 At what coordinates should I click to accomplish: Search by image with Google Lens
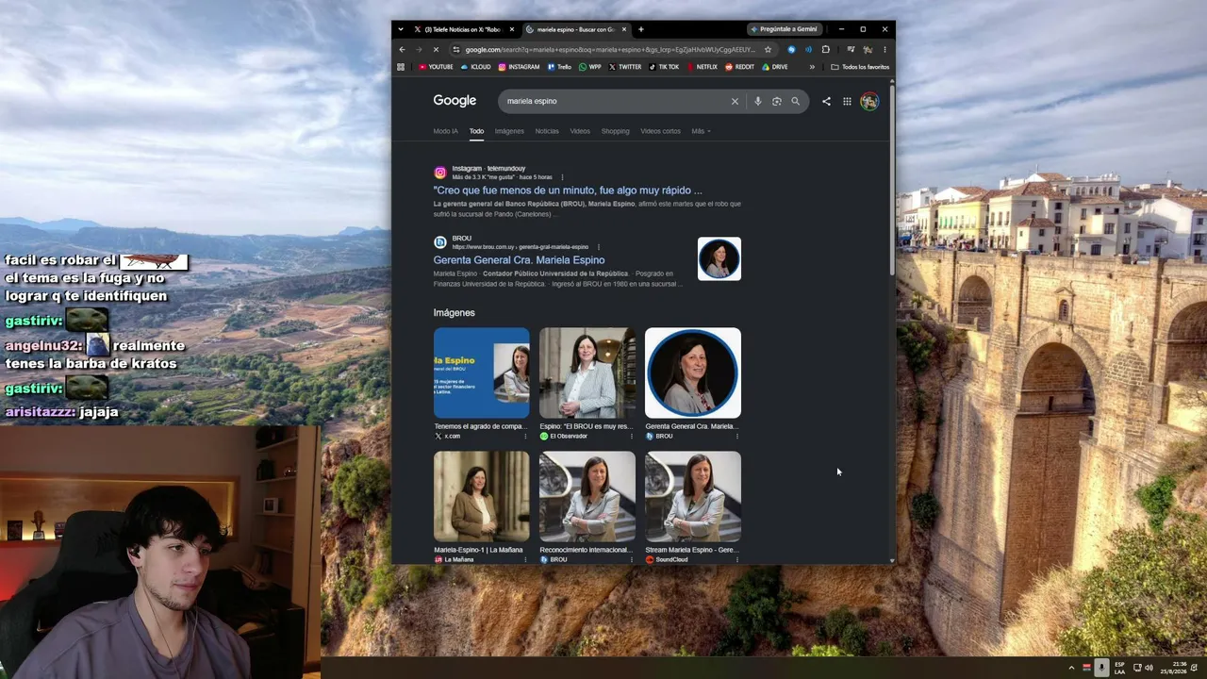[776, 101]
